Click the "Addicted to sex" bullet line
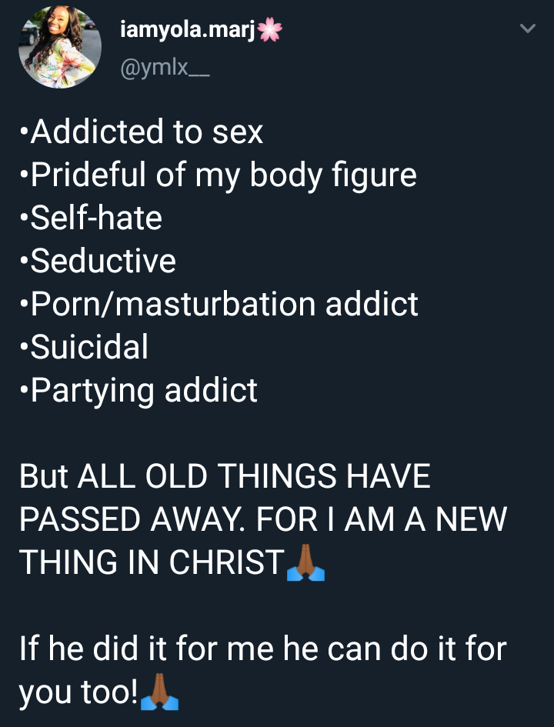The width and height of the screenshot is (554, 727). tap(142, 132)
